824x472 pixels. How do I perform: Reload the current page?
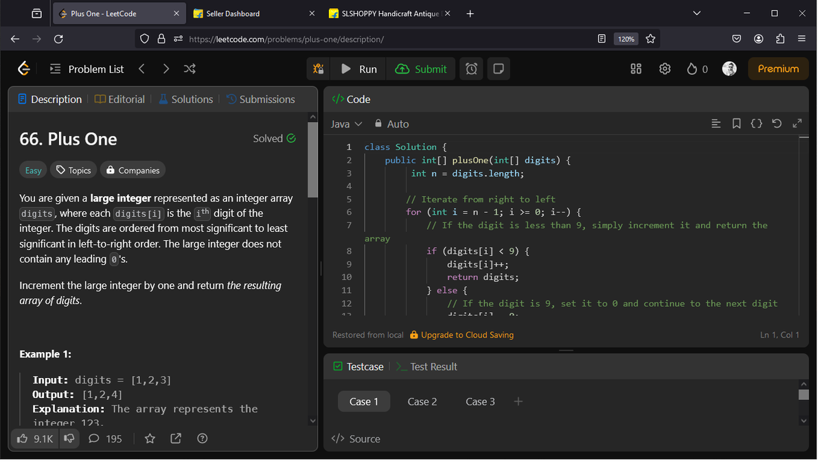(x=58, y=39)
